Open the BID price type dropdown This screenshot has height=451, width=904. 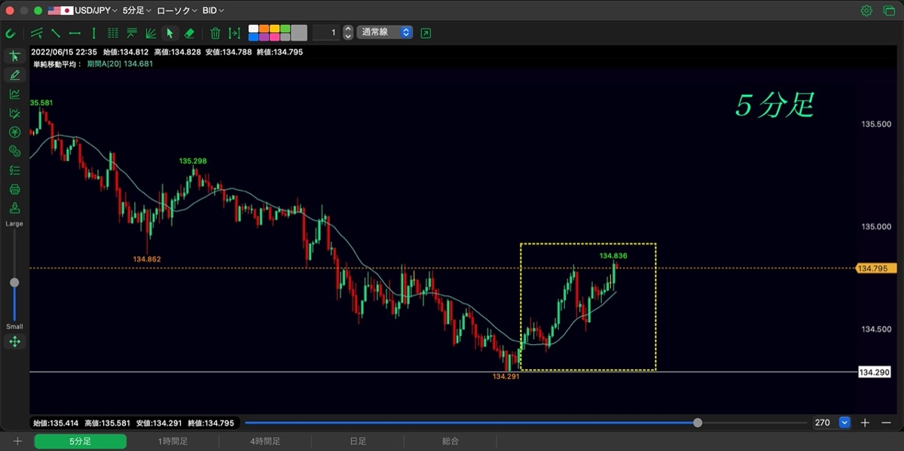213,11
